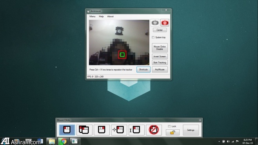The width and height of the screenshot is (258, 145).
Task: Click the red power button icon
Action: point(165,23)
